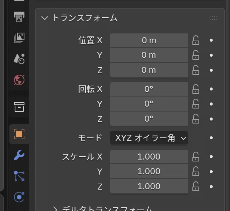230x211 pixels.
Task: Edit the スケール X value field
Action: (149, 157)
